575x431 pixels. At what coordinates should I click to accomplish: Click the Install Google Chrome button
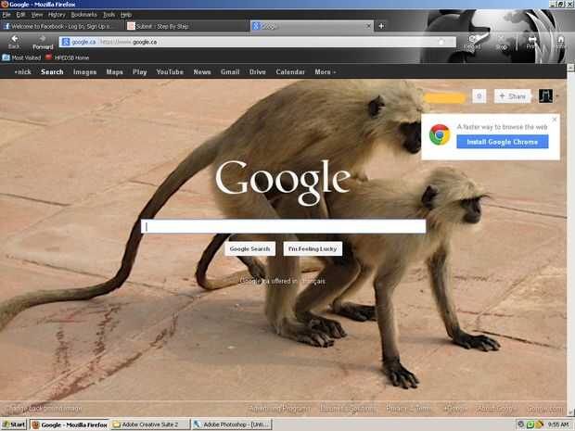tap(502, 142)
